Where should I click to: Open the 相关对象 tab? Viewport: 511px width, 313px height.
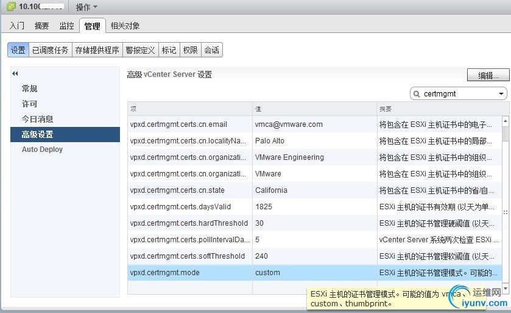pos(125,26)
